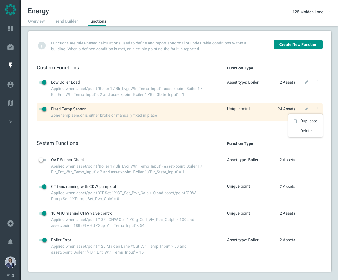
Task: Open the map icon in sidebar
Action: [10, 103]
